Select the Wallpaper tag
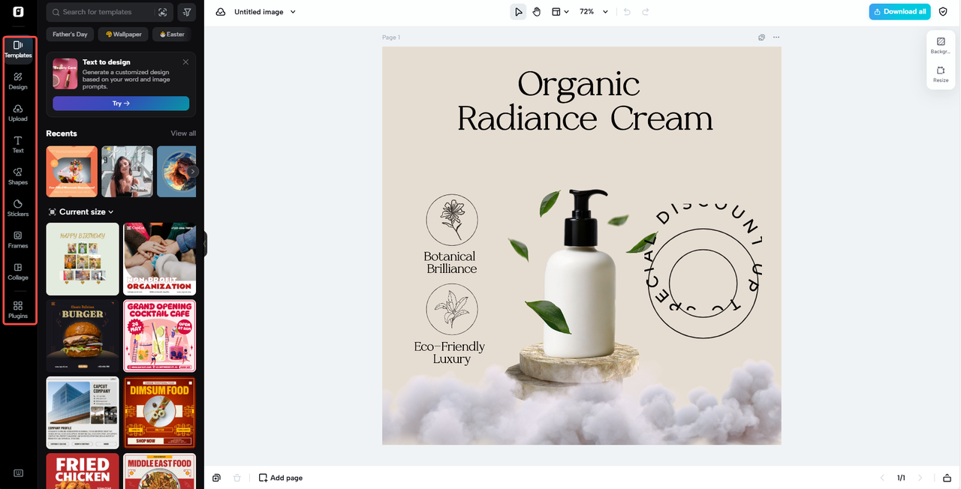Viewport: 961px width, 489px height. pos(123,34)
